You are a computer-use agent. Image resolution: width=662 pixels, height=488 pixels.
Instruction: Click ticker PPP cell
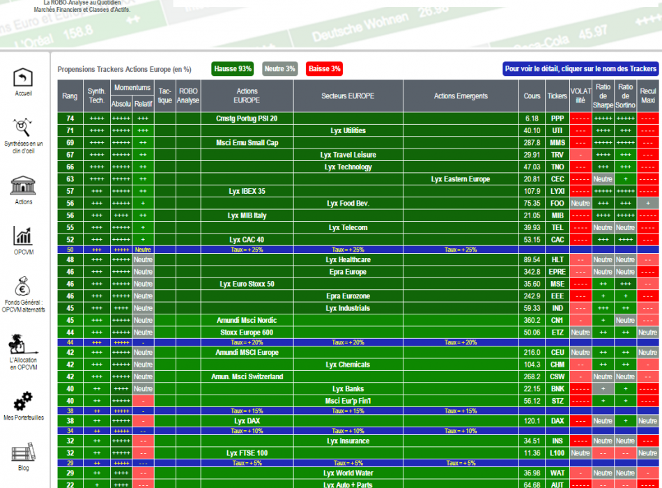(x=557, y=119)
